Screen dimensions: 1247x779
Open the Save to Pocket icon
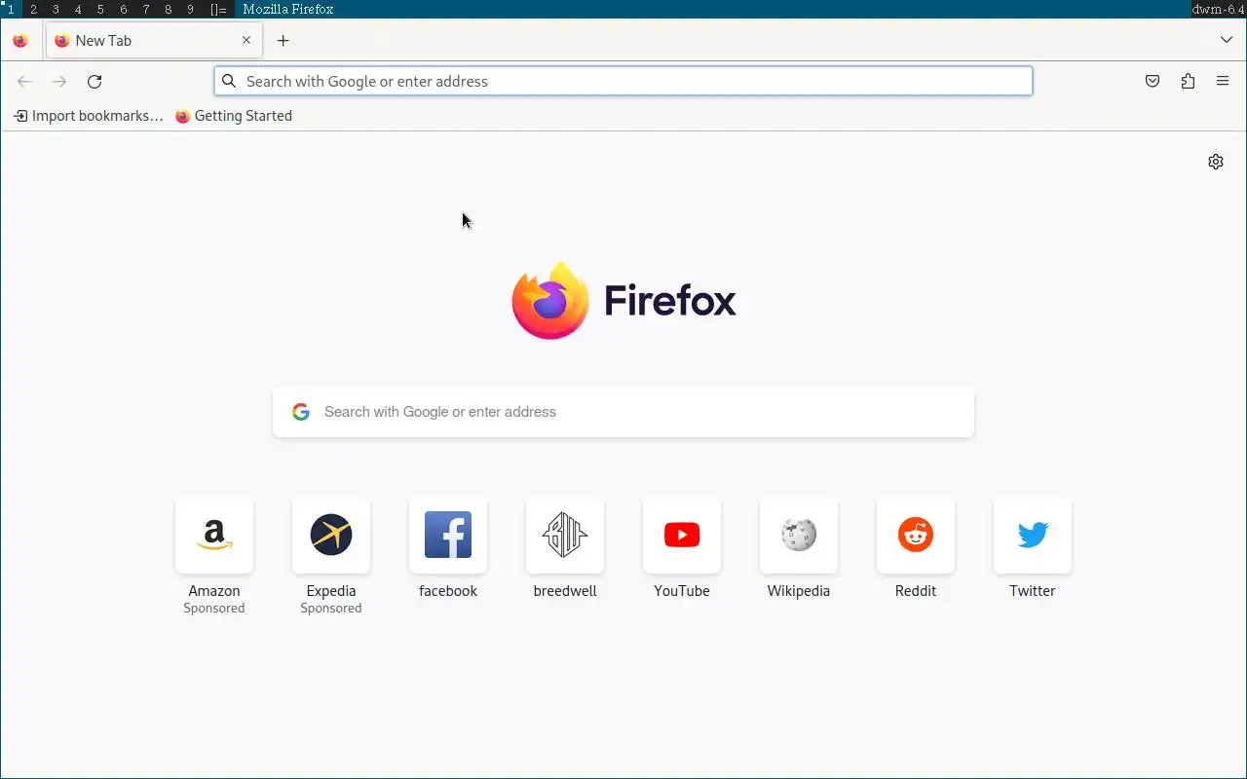click(1153, 82)
